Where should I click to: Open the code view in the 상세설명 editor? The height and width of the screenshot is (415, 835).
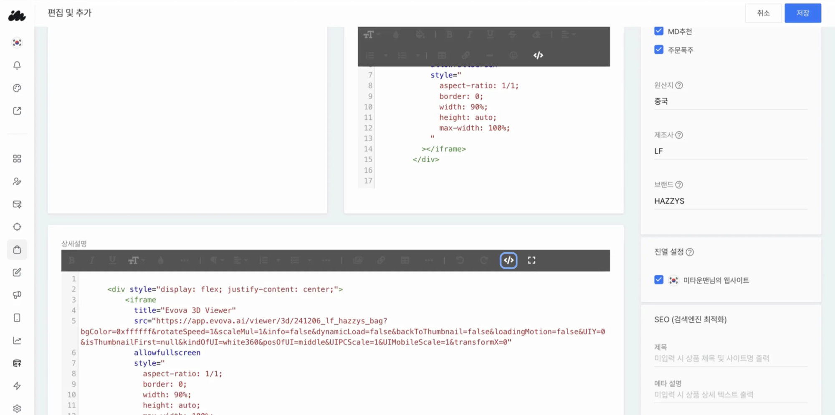point(508,260)
